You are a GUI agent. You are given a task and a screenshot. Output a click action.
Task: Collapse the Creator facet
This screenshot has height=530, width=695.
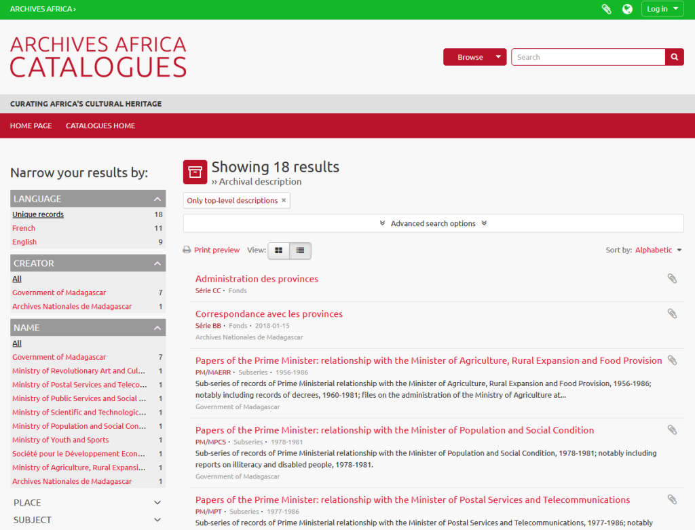88,263
